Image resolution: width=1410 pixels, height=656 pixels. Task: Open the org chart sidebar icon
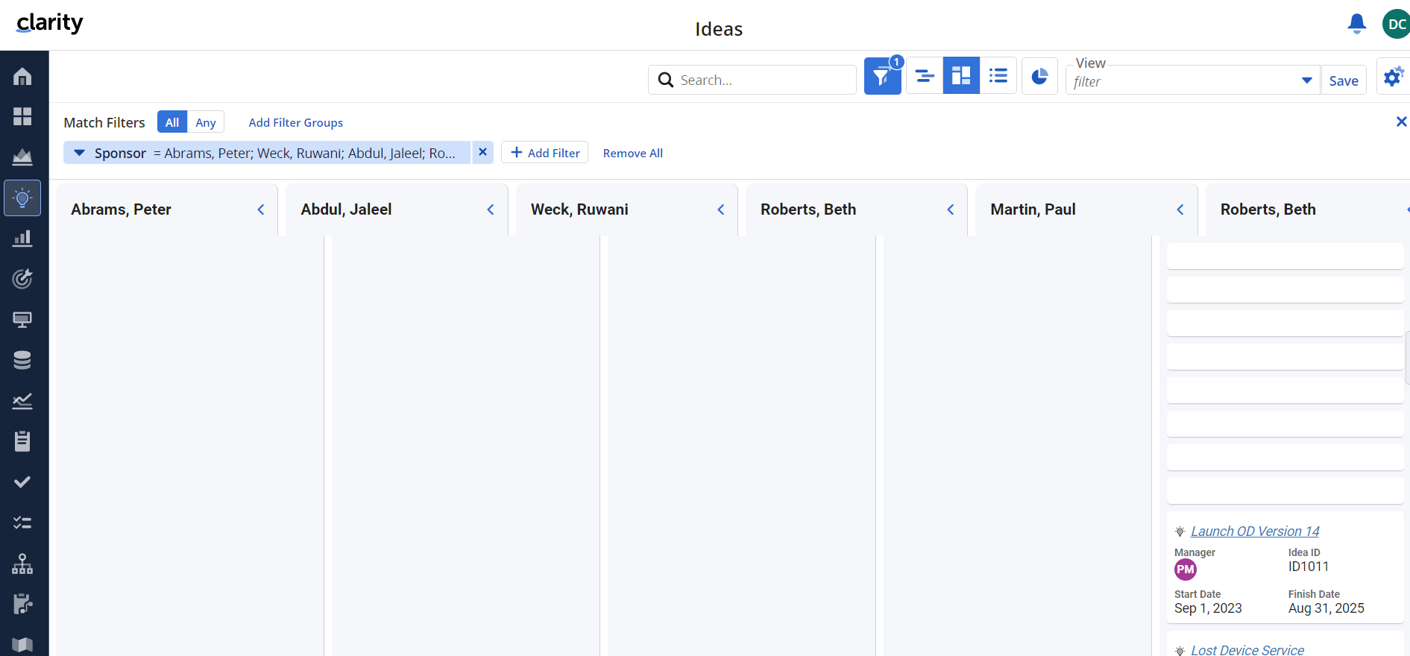tap(22, 564)
